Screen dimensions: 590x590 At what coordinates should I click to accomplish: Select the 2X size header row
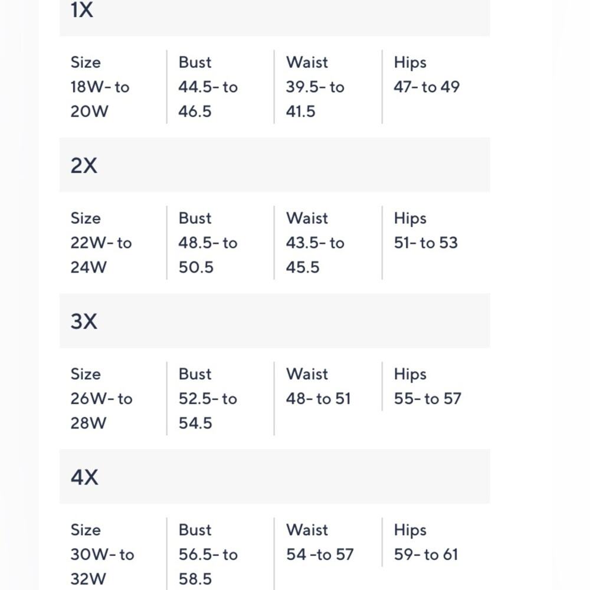click(275, 165)
